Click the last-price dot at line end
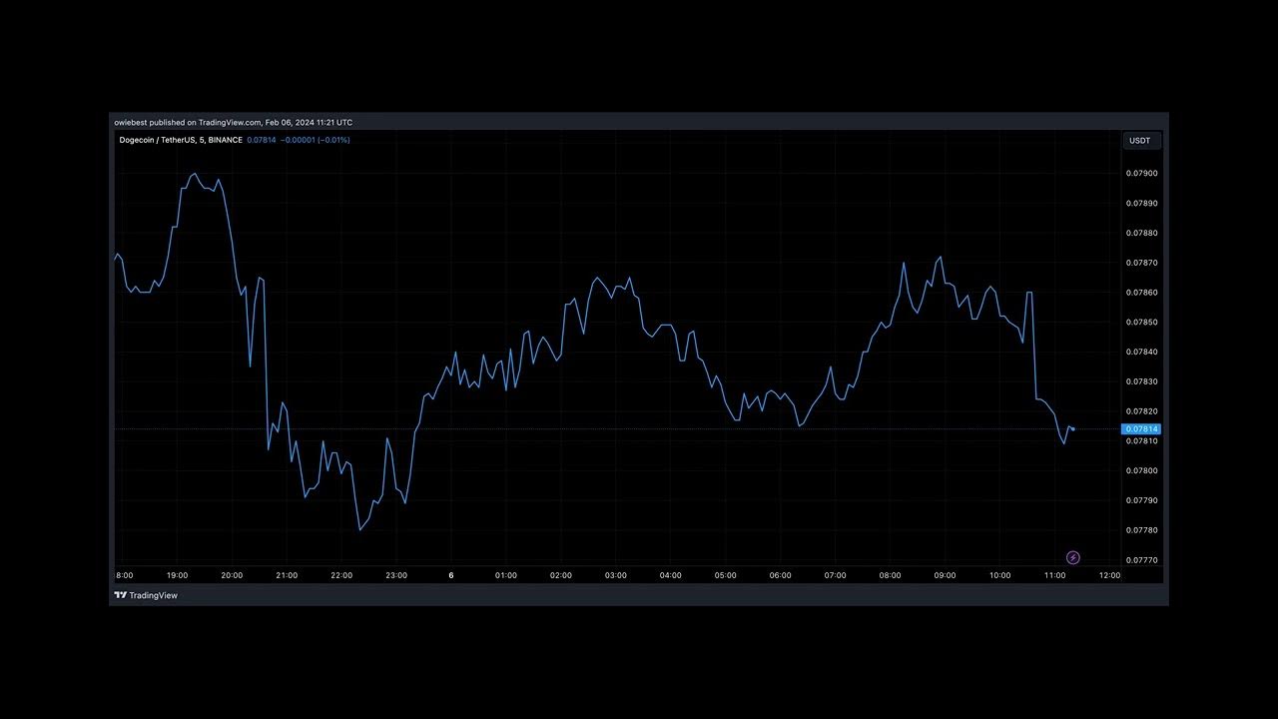The width and height of the screenshot is (1278, 719). click(x=1072, y=429)
